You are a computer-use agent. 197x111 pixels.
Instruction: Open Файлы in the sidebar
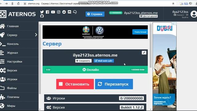coord(19,88)
